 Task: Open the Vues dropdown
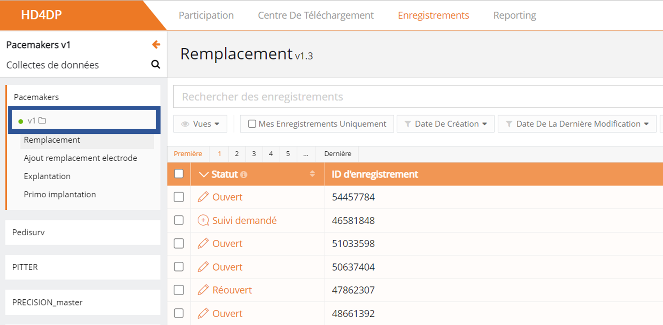[200, 124]
